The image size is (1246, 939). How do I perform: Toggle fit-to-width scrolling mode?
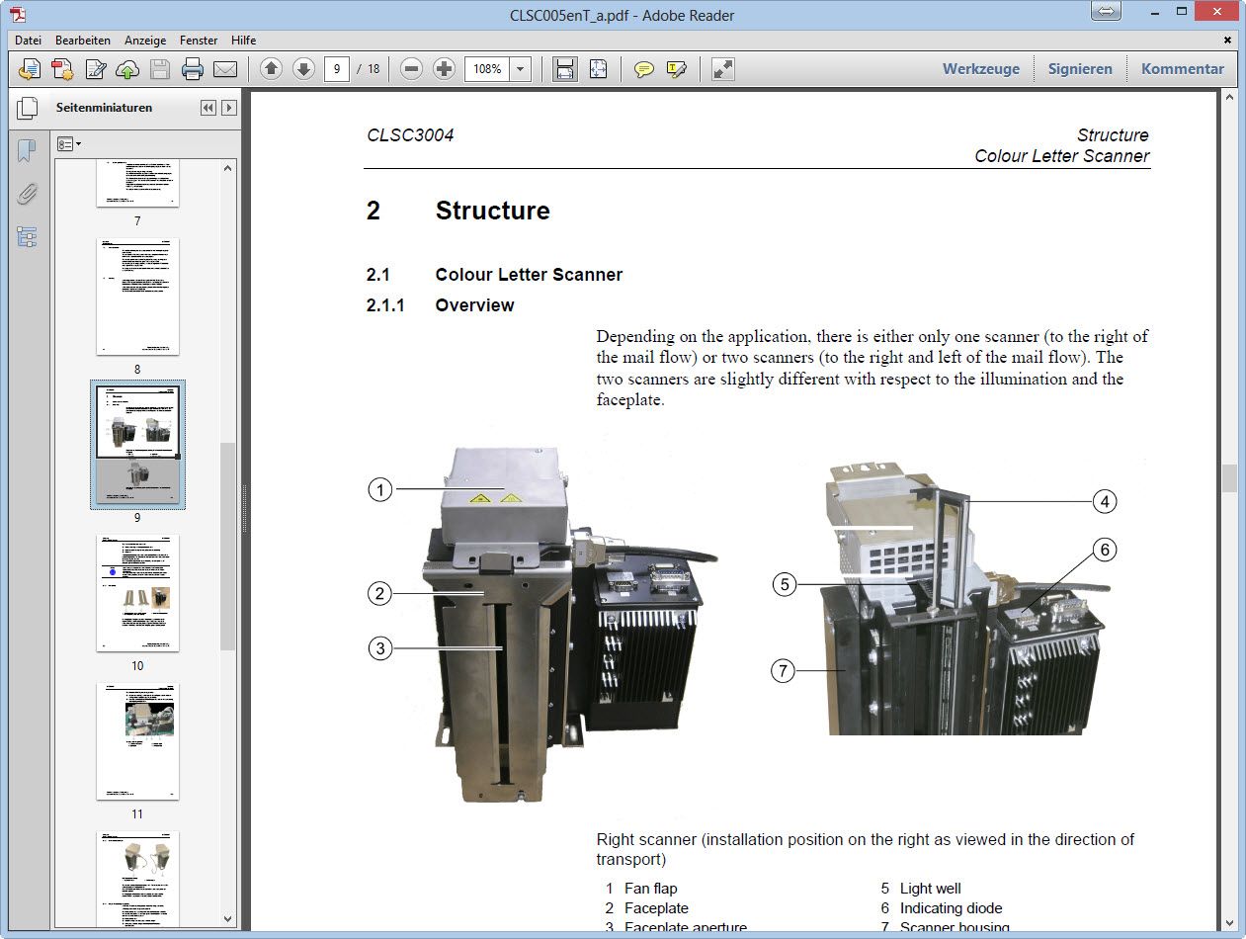[564, 69]
